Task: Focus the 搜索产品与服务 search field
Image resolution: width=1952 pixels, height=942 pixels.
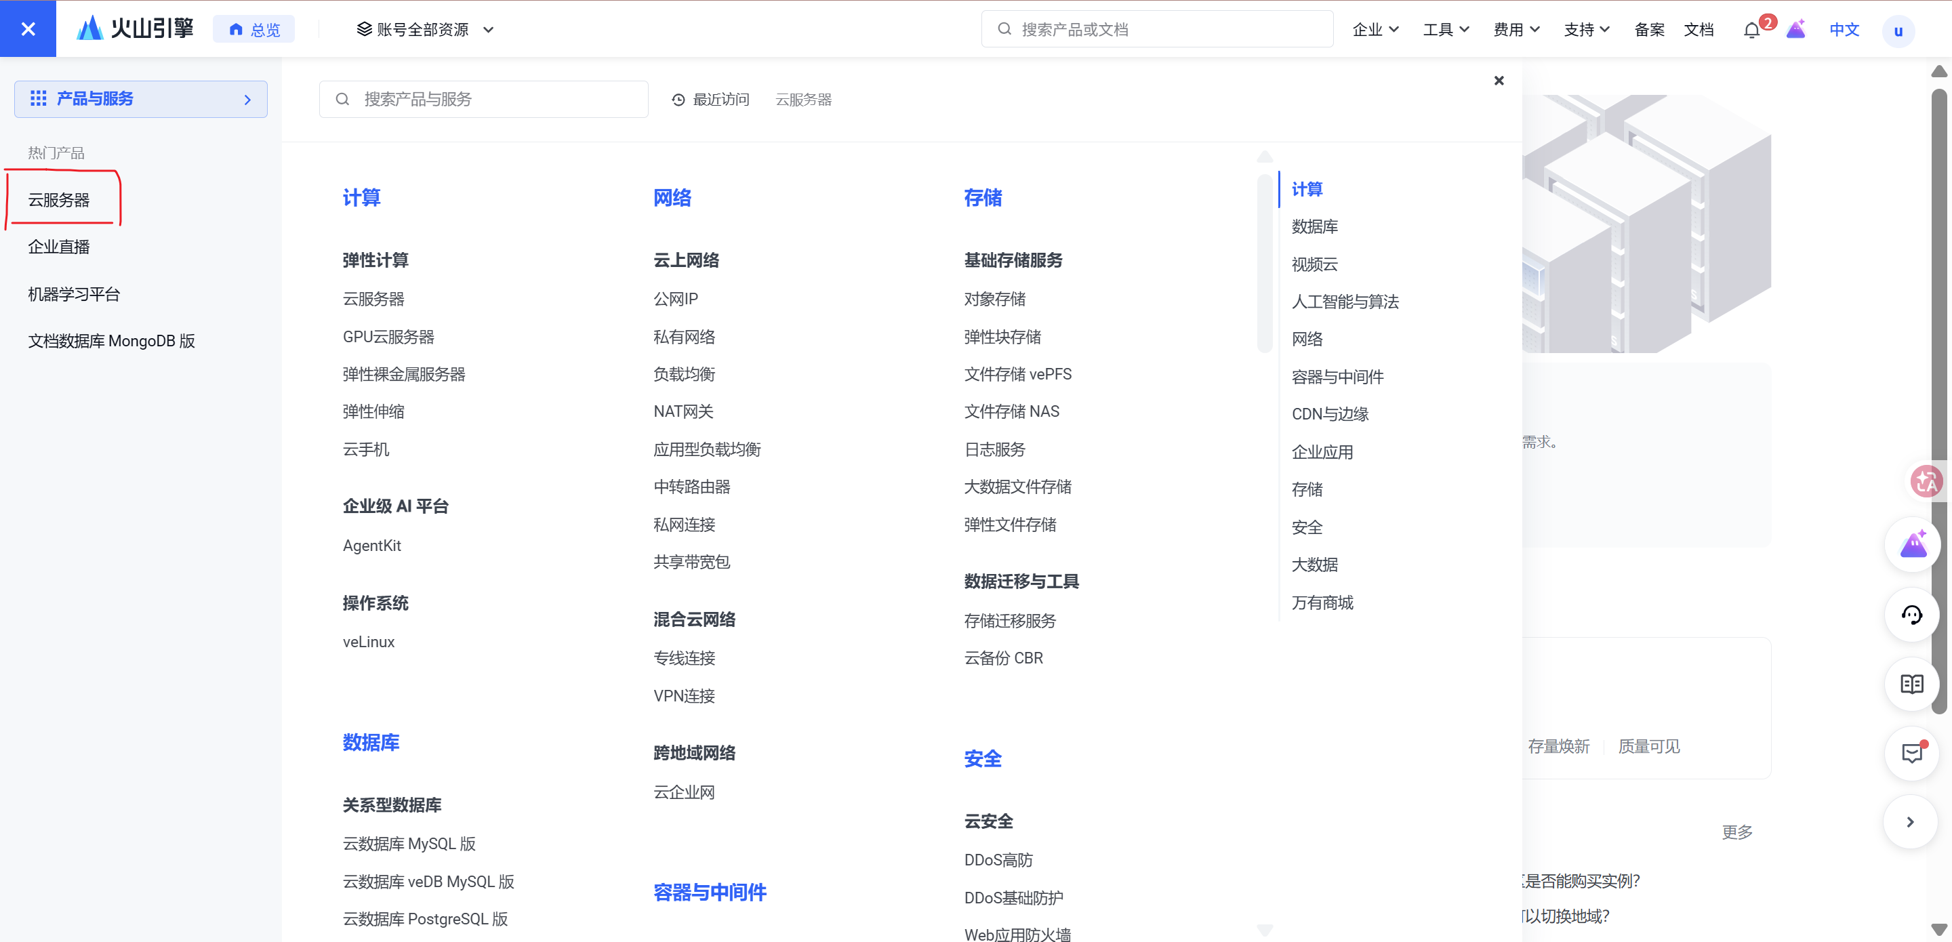Action: click(x=484, y=99)
